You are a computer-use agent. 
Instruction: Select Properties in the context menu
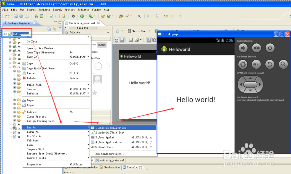(56, 164)
